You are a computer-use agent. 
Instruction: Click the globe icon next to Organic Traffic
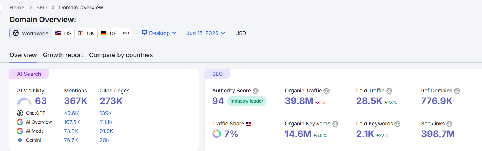pyautogui.click(x=326, y=91)
